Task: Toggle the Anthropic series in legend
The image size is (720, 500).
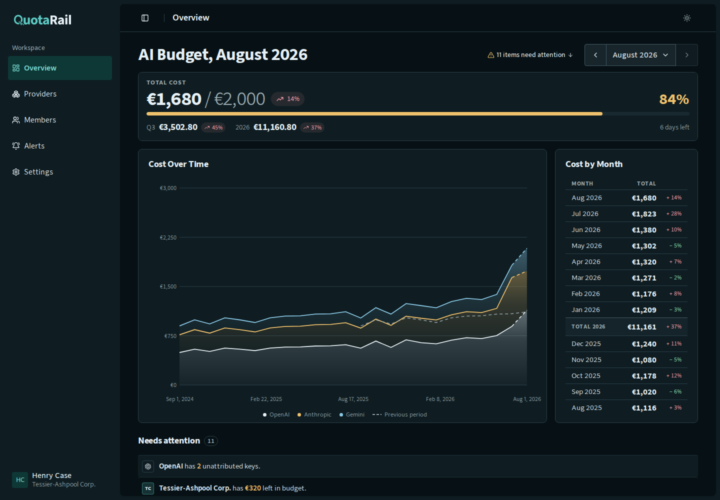Action: [314, 414]
